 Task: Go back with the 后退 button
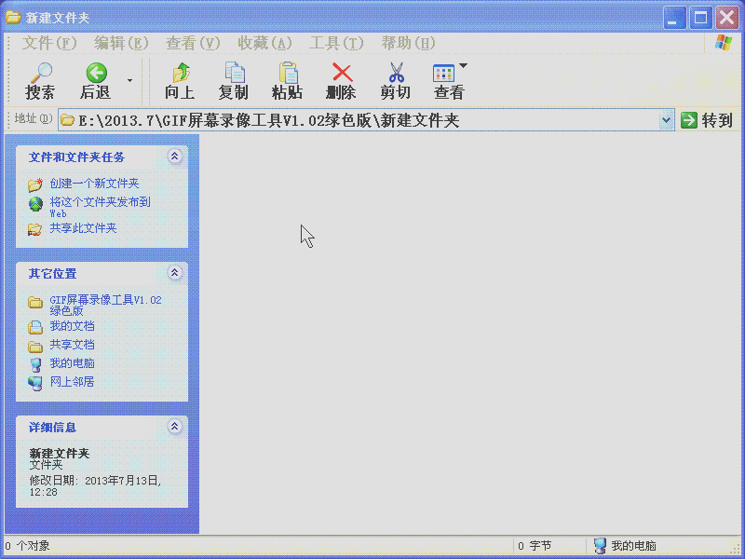pyautogui.click(x=96, y=82)
